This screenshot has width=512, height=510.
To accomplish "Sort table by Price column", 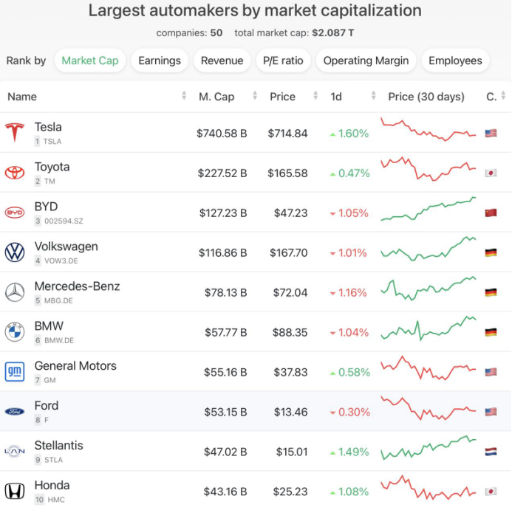I will point(315,97).
